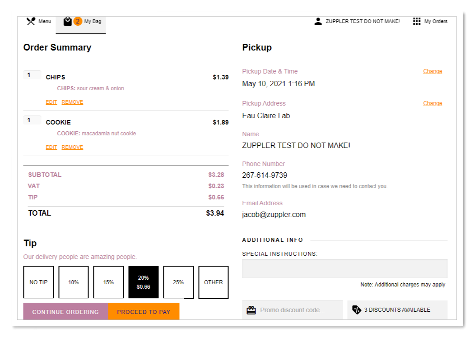Select the NO TIP option
474x337 pixels.
coord(38,282)
